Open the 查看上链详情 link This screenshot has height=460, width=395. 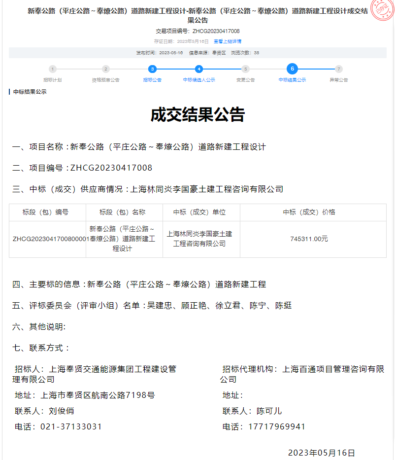coord(228,41)
